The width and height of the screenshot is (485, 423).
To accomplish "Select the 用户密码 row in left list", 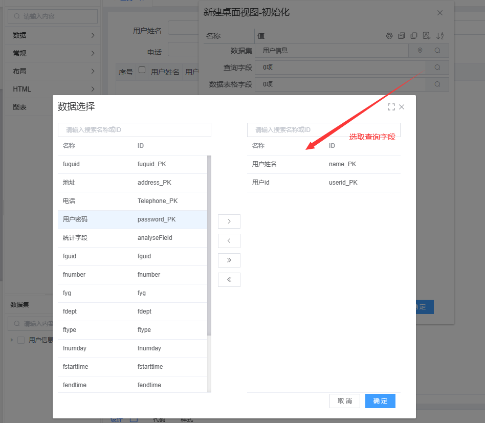I will (132, 219).
